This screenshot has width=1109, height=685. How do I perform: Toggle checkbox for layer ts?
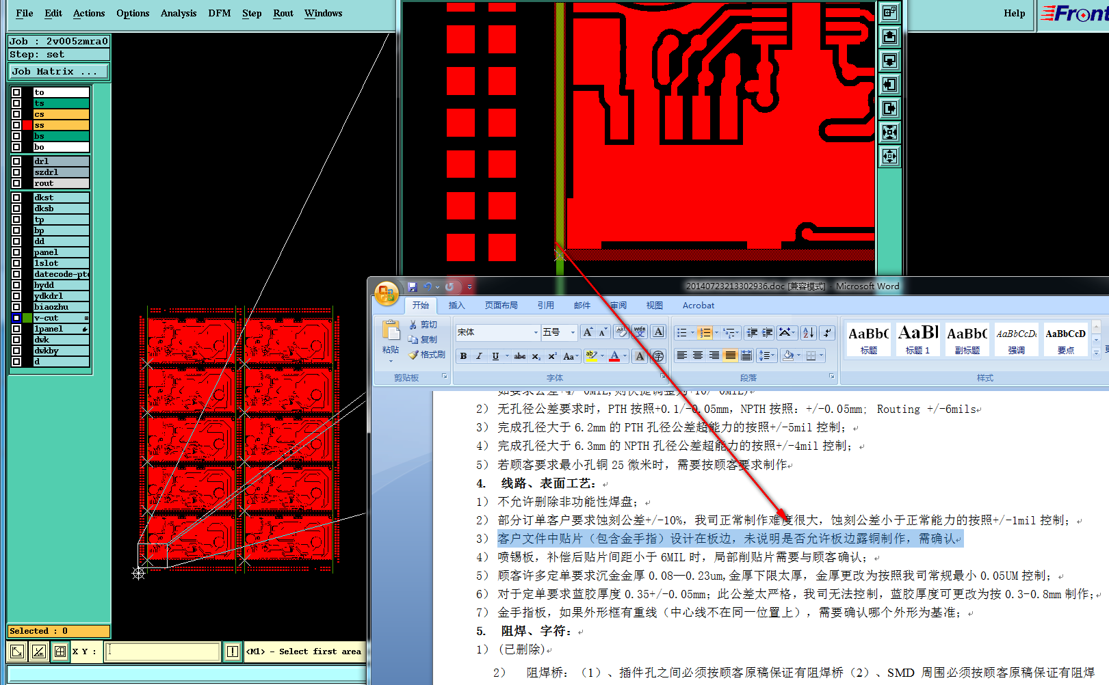(x=16, y=103)
